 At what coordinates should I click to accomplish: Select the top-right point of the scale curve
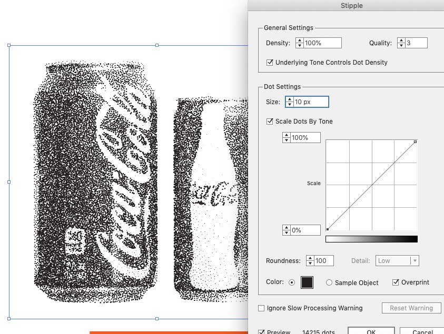point(415,141)
